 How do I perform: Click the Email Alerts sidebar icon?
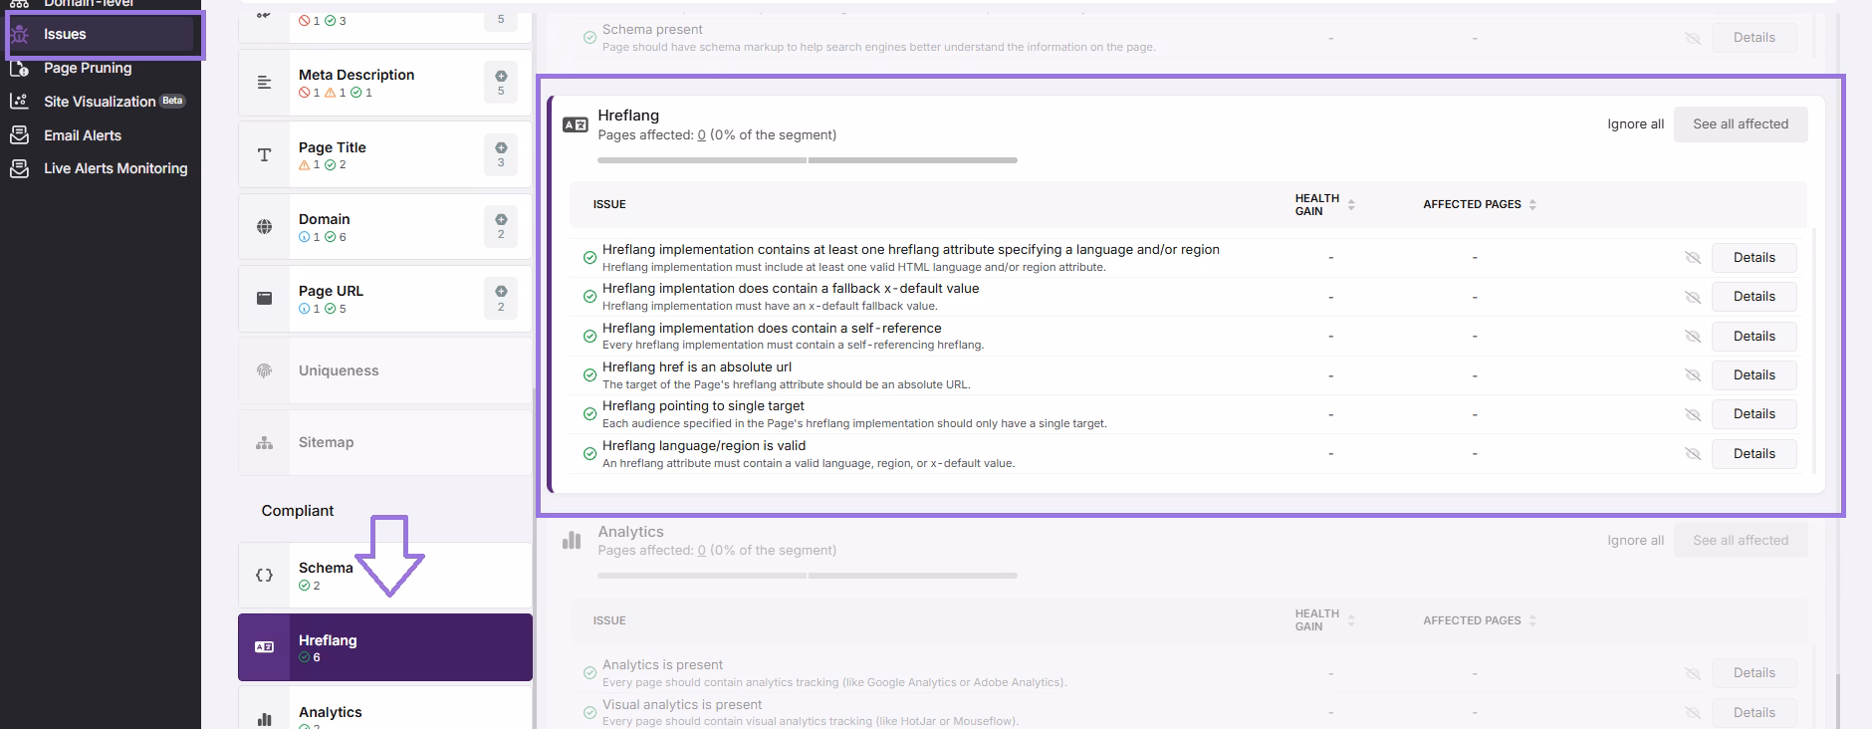(19, 135)
